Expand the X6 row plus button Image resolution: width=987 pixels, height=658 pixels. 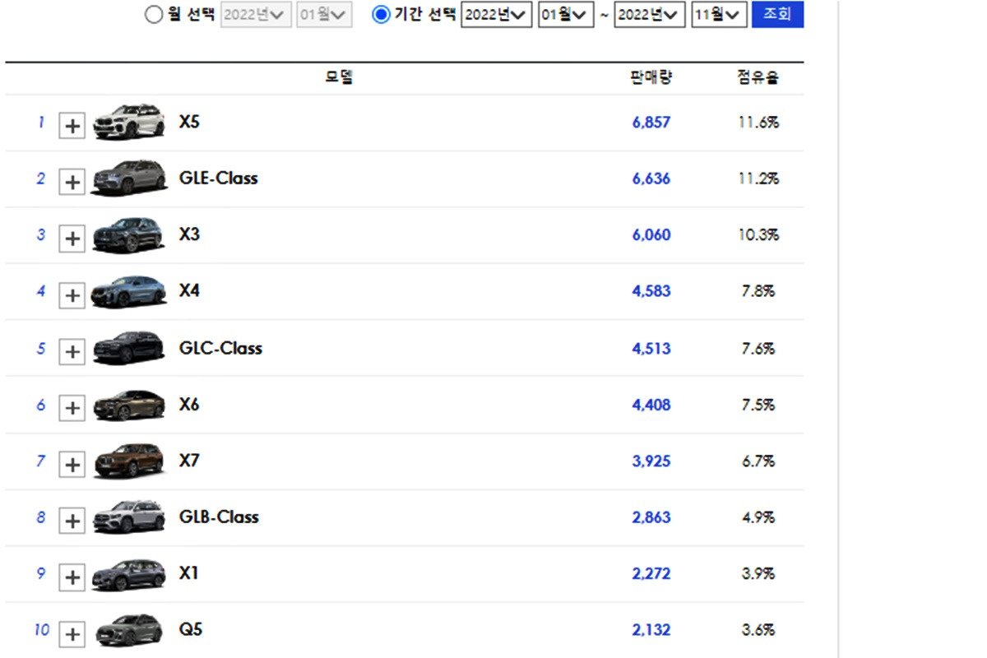coord(72,408)
